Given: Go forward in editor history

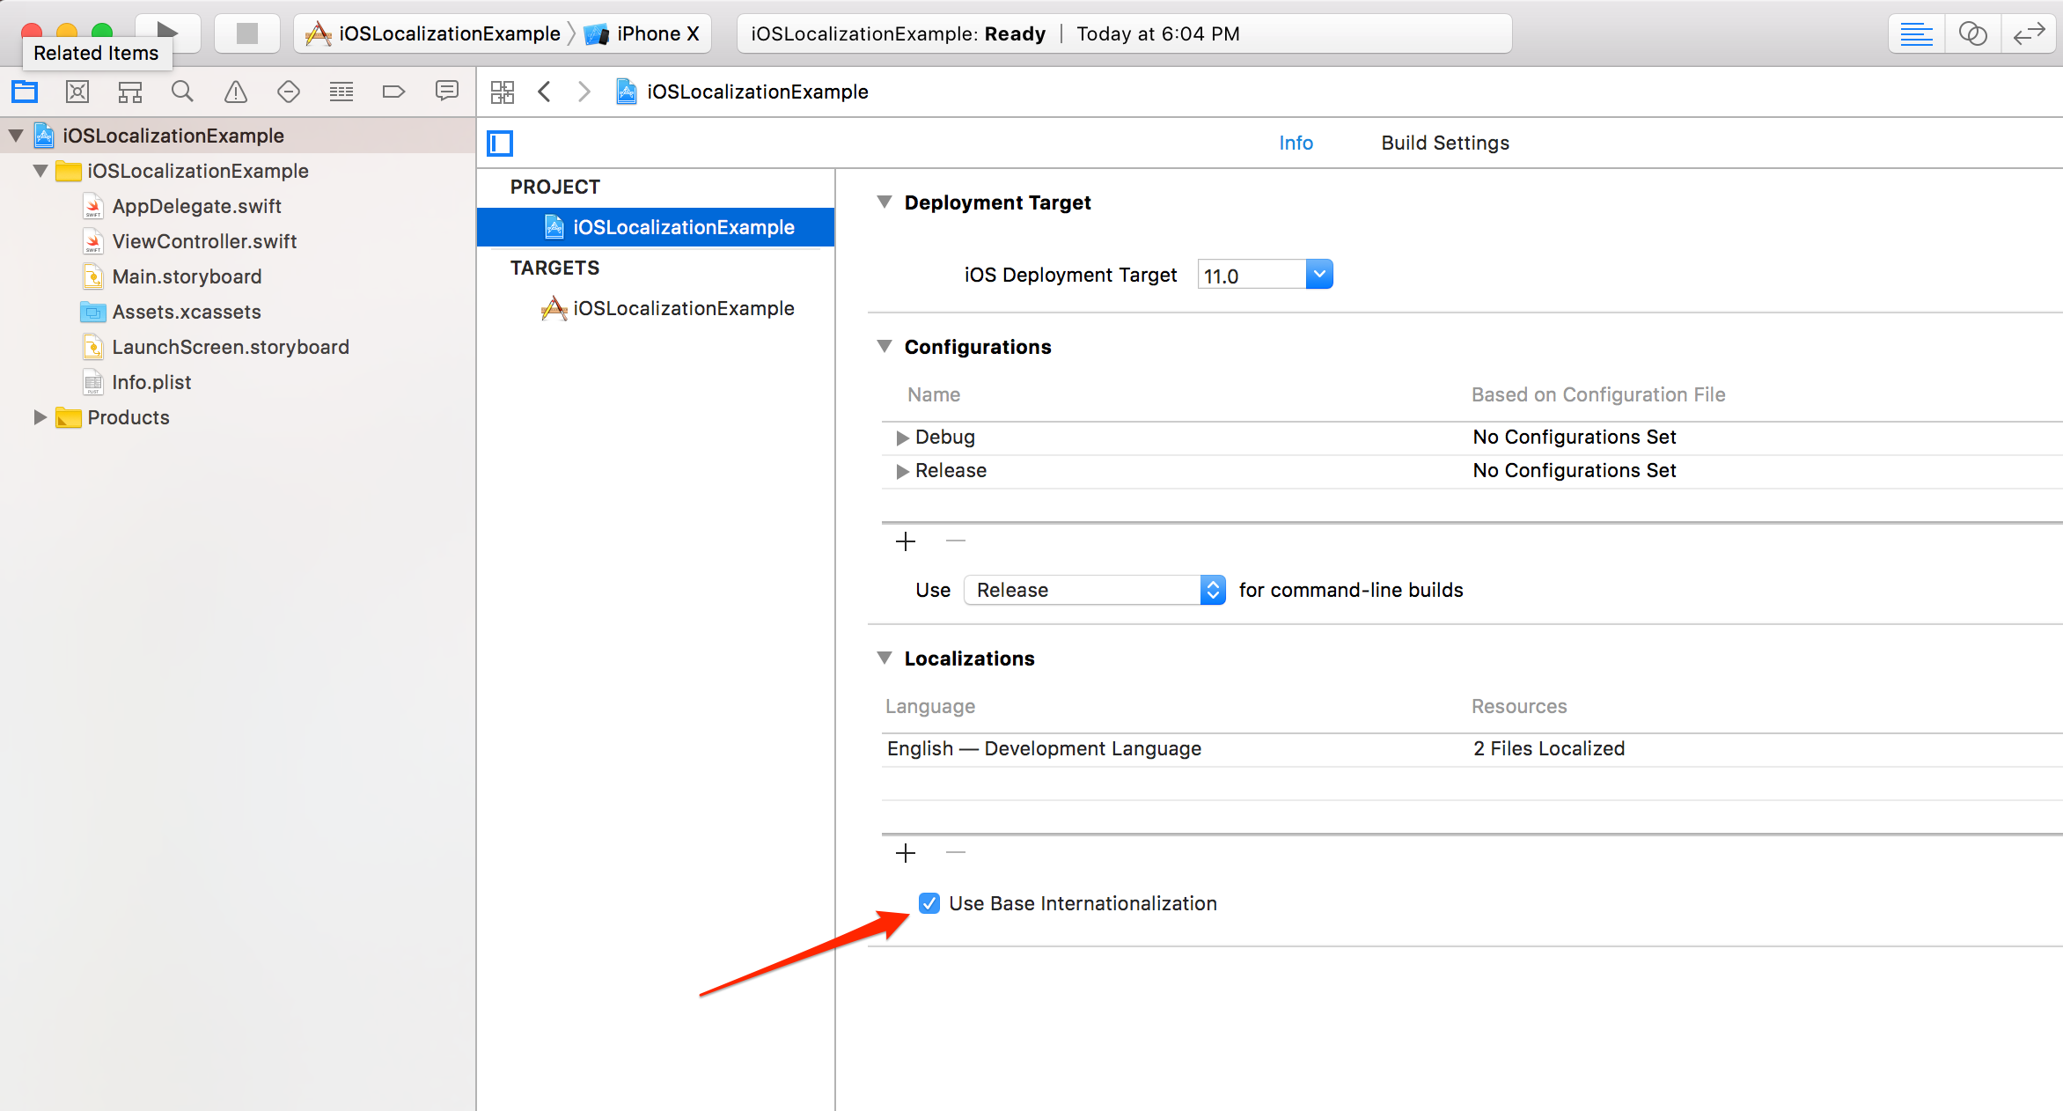Looking at the screenshot, I should [x=584, y=92].
